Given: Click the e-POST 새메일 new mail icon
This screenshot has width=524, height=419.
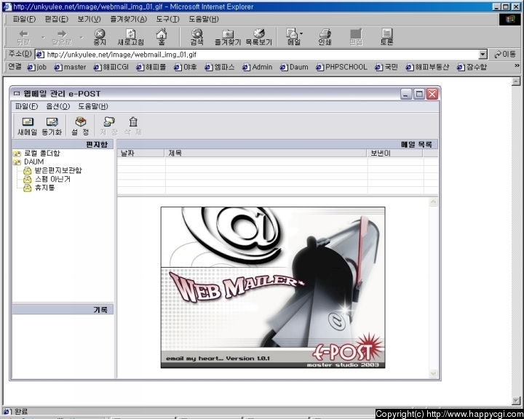Looking at the screenshot, I should (28, 122).
